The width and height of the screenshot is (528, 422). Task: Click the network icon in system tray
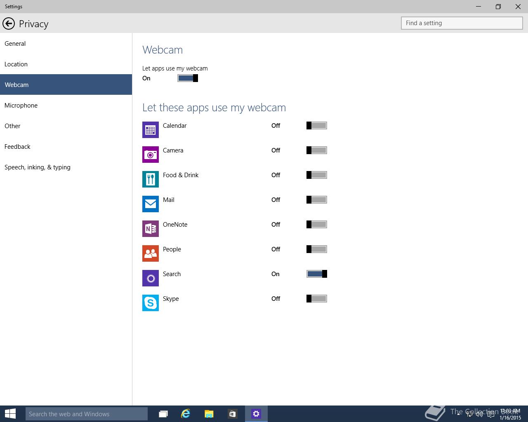(469, 414)
